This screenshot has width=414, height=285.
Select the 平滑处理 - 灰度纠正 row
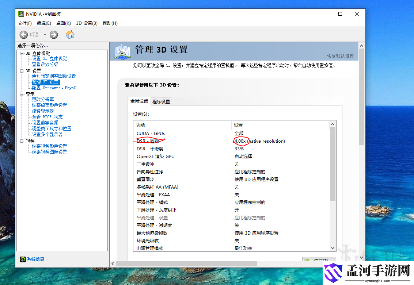232,210
